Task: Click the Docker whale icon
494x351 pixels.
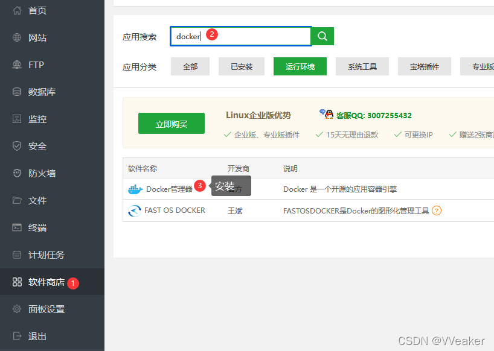Action: click(135, 189)
